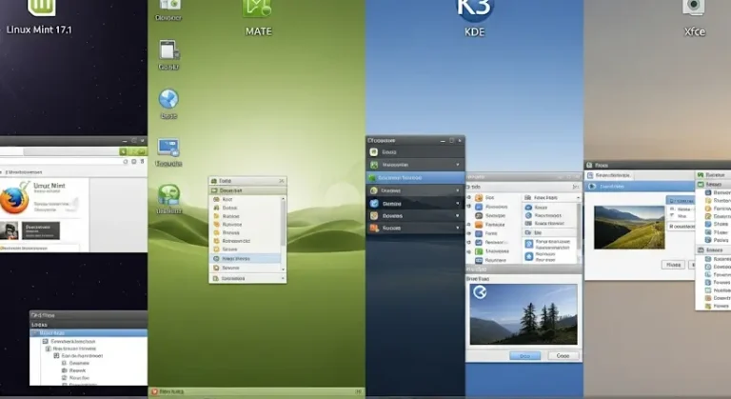Click the Xfce logo icon

tap(694, 7)
